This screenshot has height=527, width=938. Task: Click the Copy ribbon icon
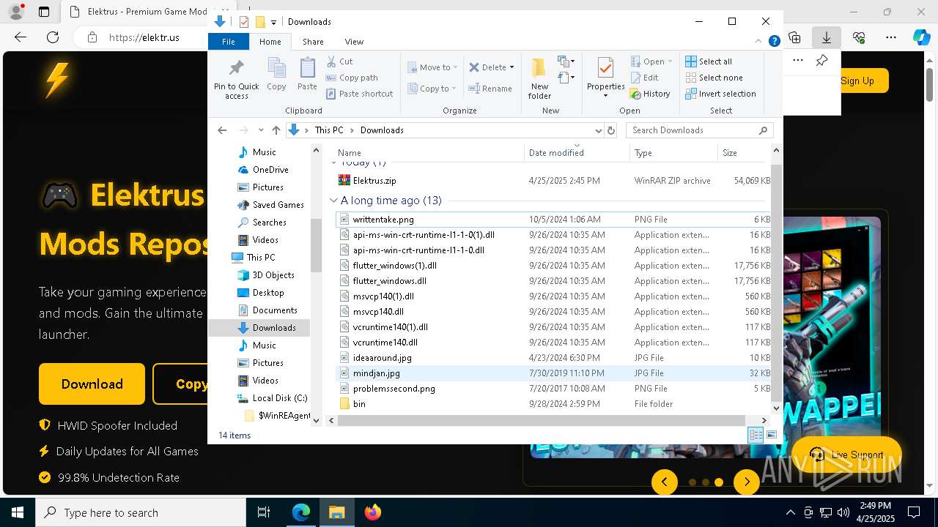point(276,74)
